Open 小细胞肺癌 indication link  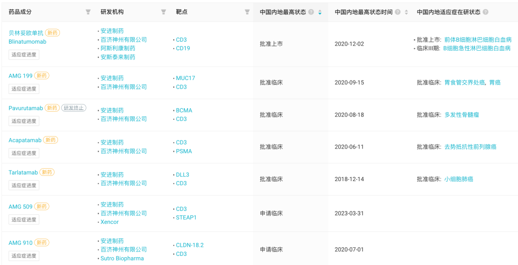(459, 179)
